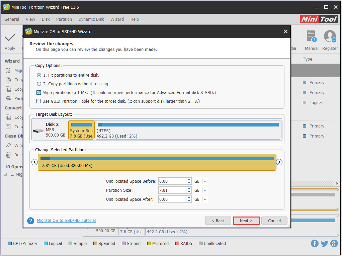Close the Migrate OS wizard dialog
342x256 pixels.
tap(286, 31)
